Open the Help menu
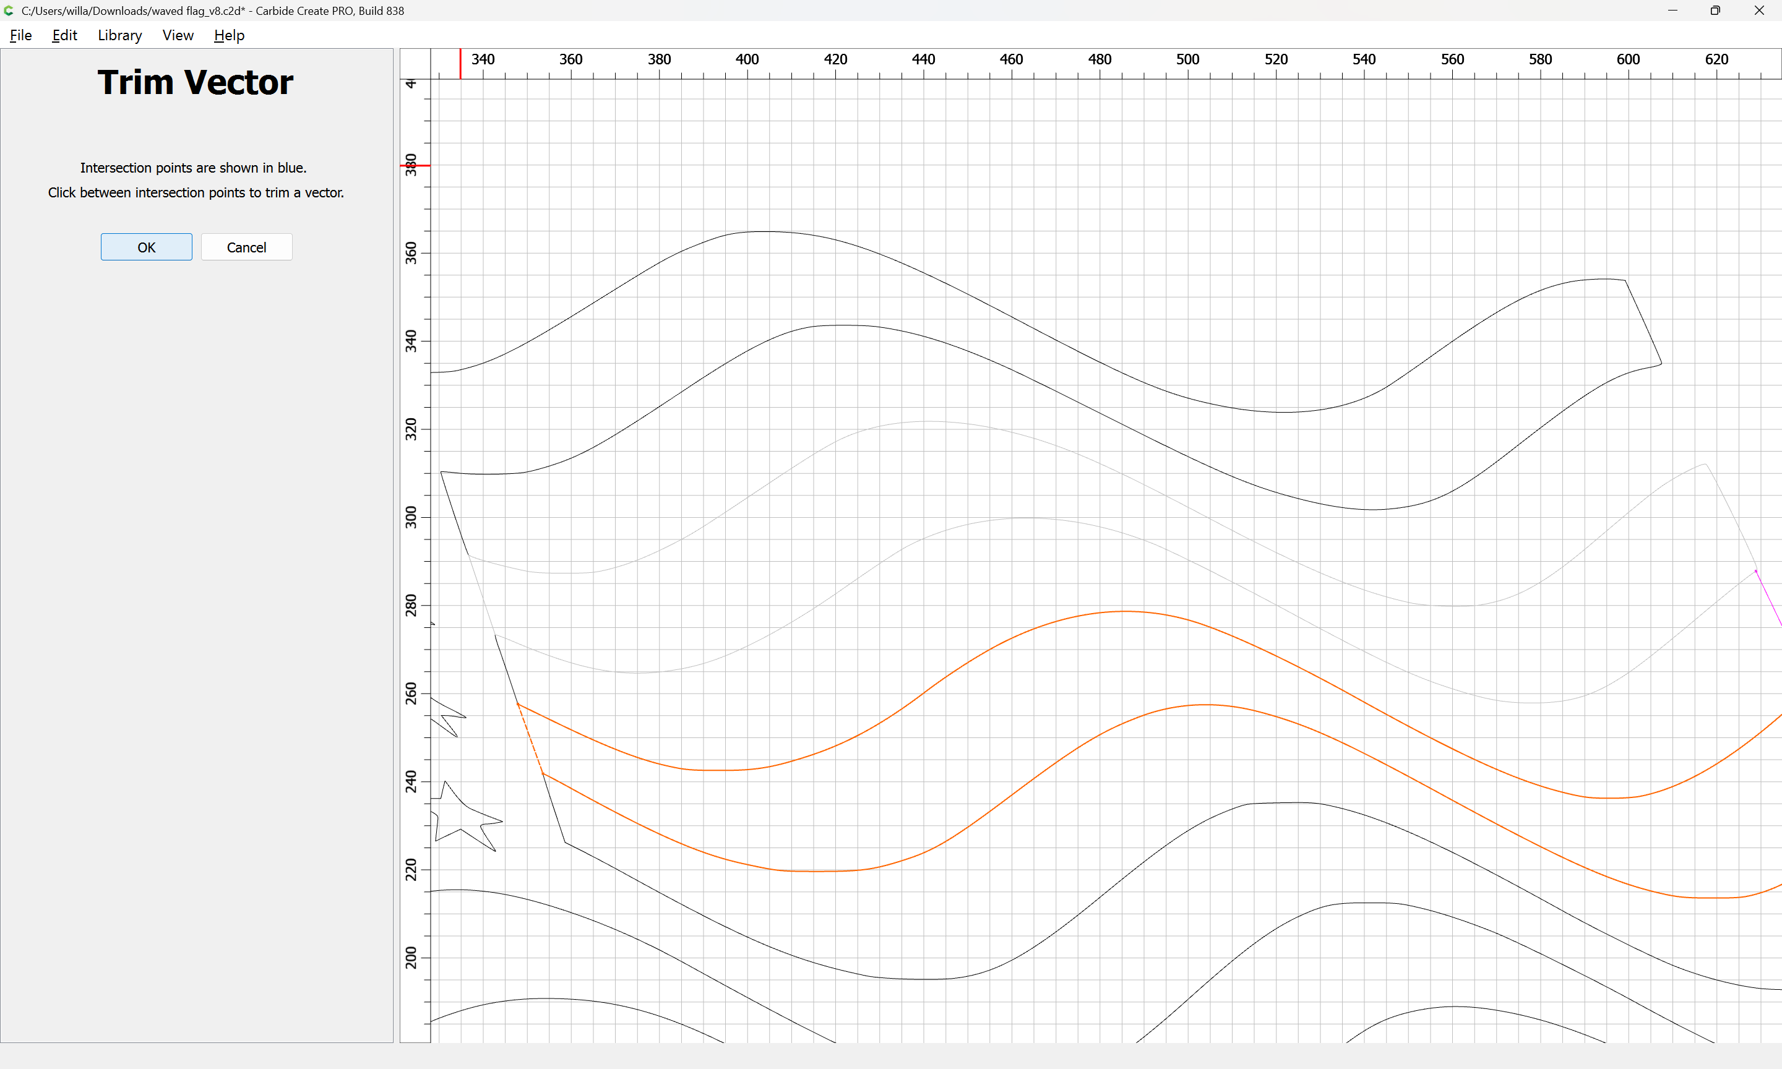The width and height of the screenshot is (1782, 1069). pos(229,35)
